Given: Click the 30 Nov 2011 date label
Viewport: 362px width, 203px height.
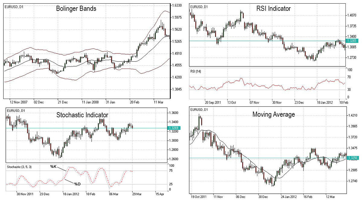Looking at the screenshot, I should (x=25, y=194).
